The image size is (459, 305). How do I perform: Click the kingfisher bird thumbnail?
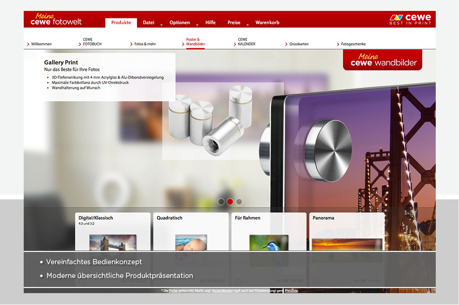(x=269, y=242)
